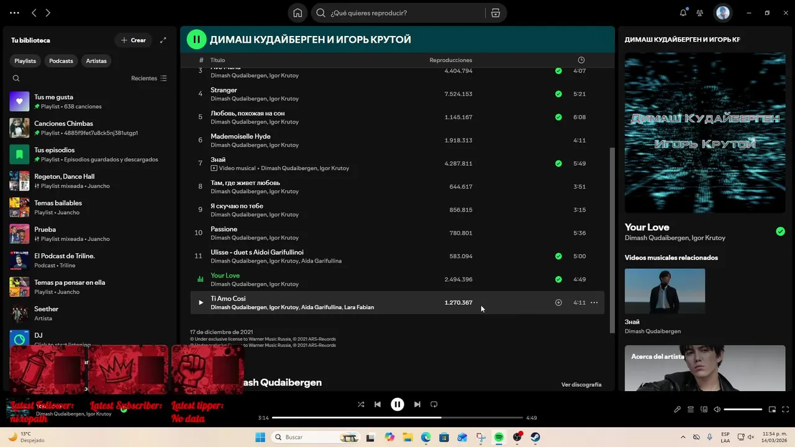Viewport: 795px width, 447px height.
Task: Add Ti Amo Così to liked songs
Action: (x=558, y=302)
